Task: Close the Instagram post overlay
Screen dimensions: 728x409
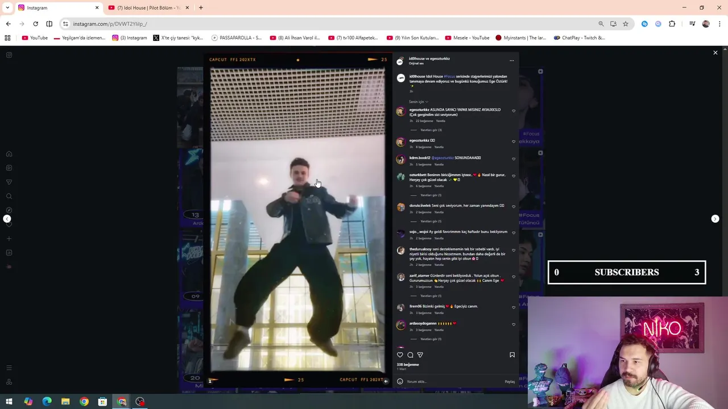Action: point(715,52)
